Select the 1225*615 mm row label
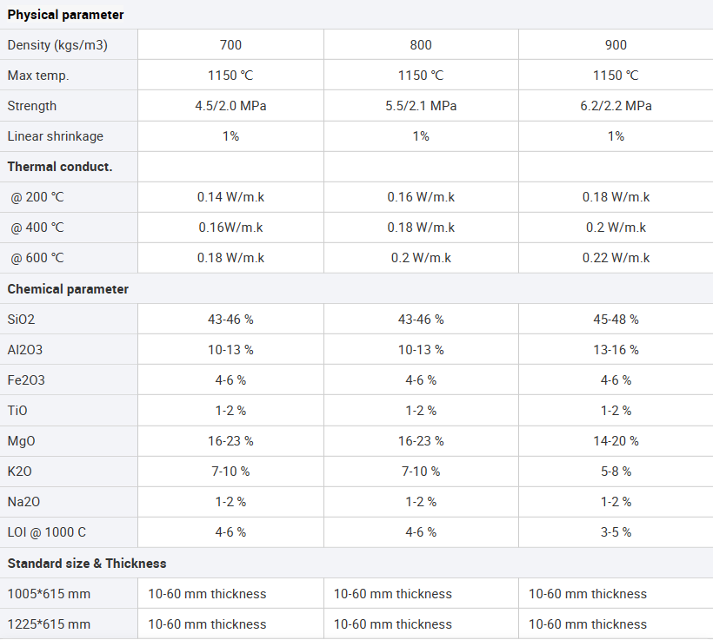The width and height of the screenshot is (713, 640). pyautogui.click(x=49, y=624)
